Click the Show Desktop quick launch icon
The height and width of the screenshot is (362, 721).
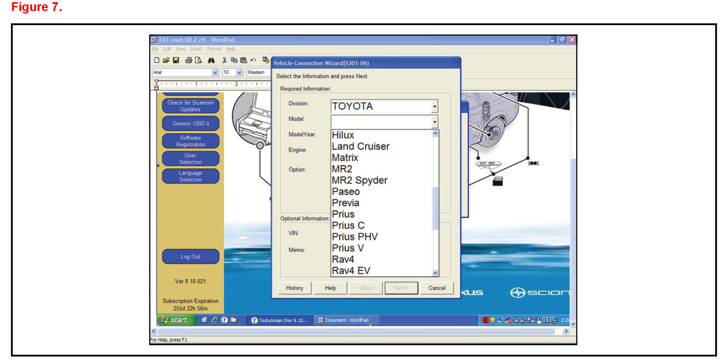(x=205, y=320)
